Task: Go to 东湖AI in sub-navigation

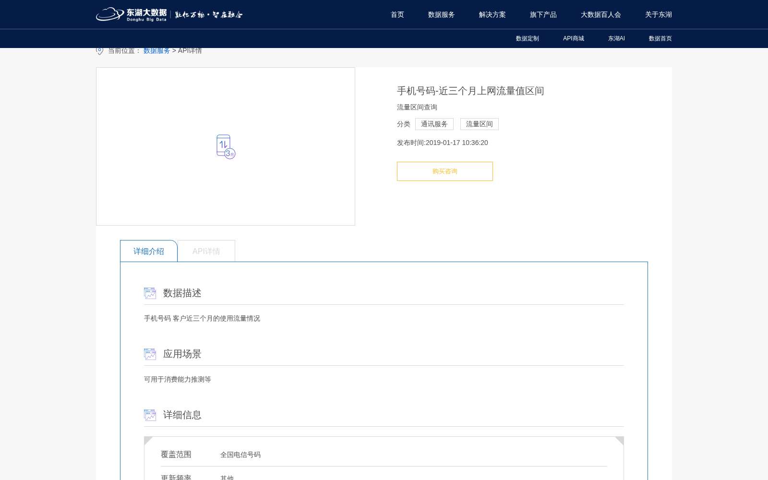Action: click(x=616, y=38)
